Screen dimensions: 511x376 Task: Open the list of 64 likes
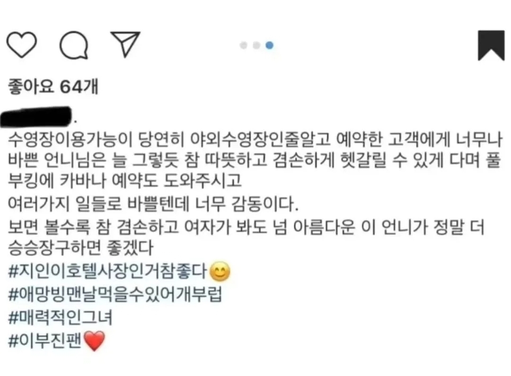(x=53, y=87)
